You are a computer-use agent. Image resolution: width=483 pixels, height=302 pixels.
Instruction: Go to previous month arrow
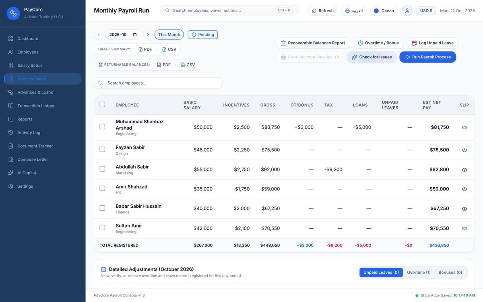(99, 35)
